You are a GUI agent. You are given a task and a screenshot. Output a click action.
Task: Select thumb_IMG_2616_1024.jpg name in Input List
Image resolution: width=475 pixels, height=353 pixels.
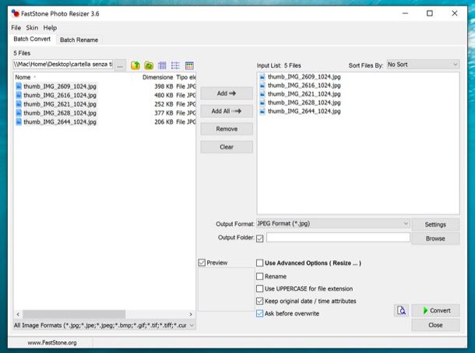(x=304, y=85)
